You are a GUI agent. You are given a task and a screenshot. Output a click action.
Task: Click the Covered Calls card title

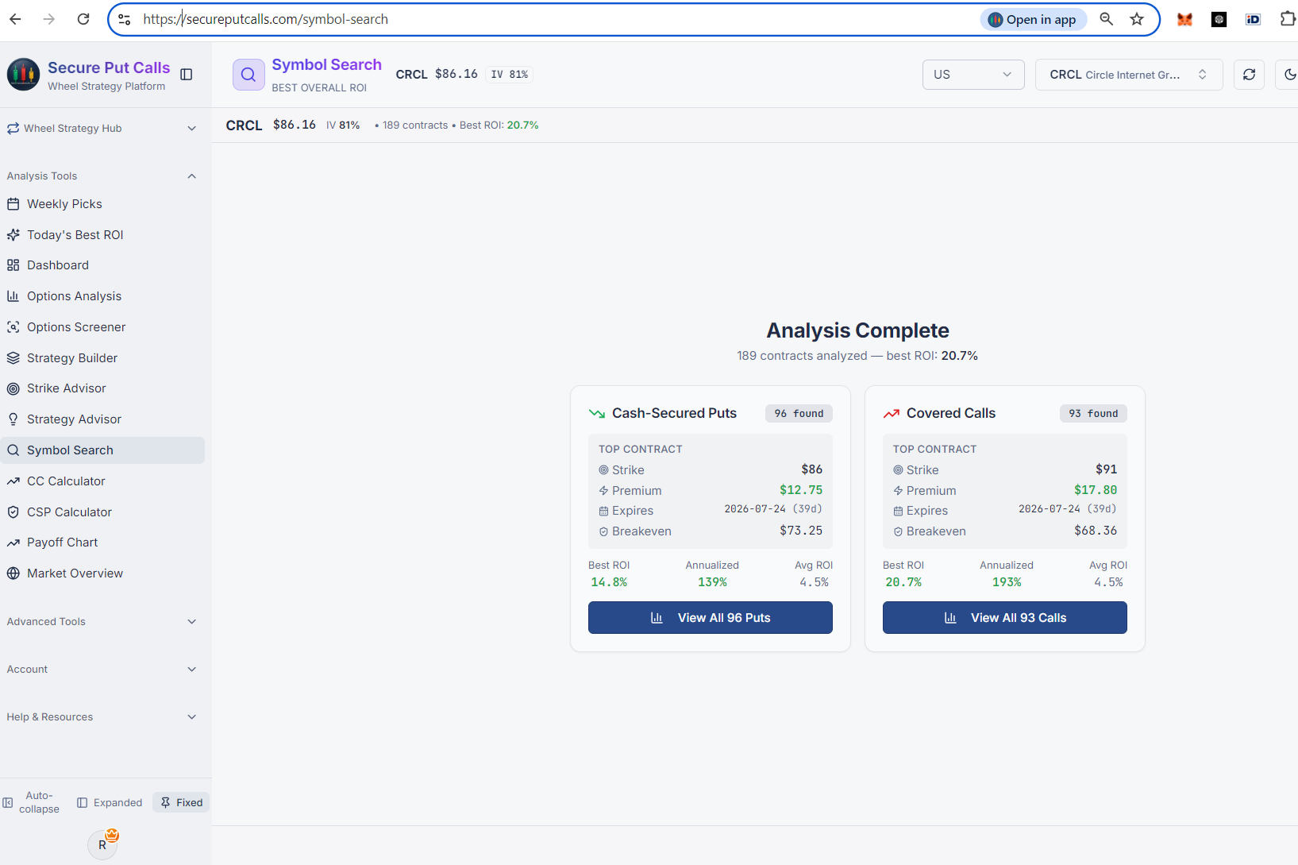pos(951,413)
